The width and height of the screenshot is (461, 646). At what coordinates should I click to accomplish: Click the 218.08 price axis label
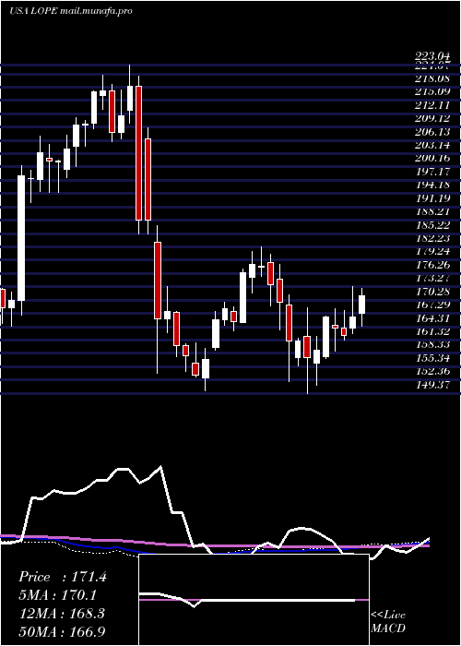pyautogui.click(x=431, y=78)
